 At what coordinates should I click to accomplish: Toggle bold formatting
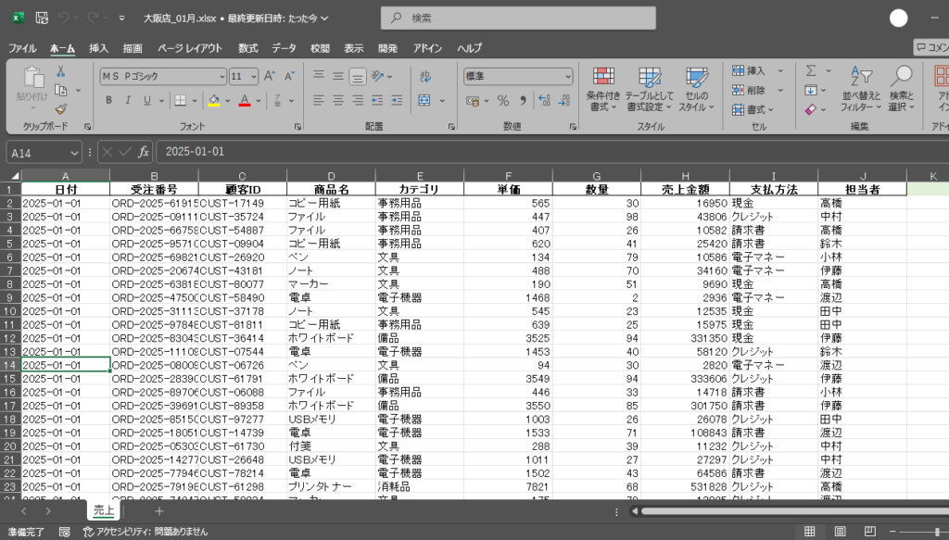coord(108,100)
